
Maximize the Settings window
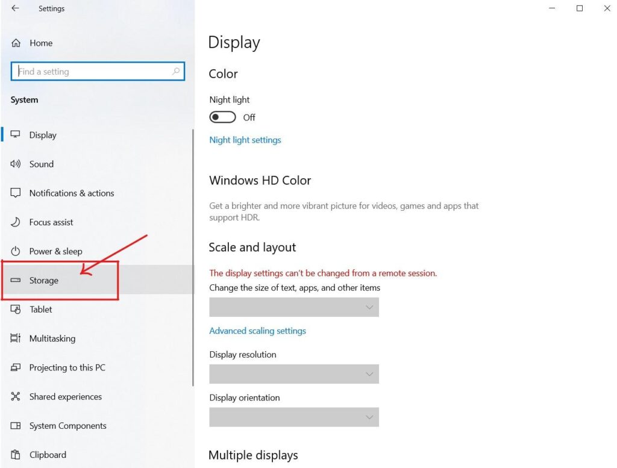click(580, 8)
